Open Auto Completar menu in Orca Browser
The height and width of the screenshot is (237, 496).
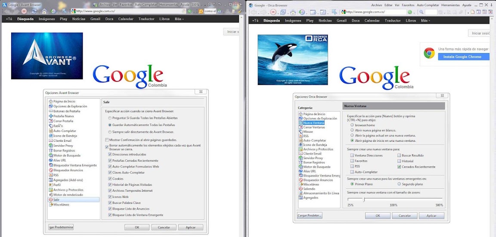click(x=428, y=5)
